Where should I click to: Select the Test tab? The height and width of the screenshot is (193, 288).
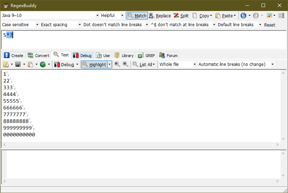(x=61, y=55)
